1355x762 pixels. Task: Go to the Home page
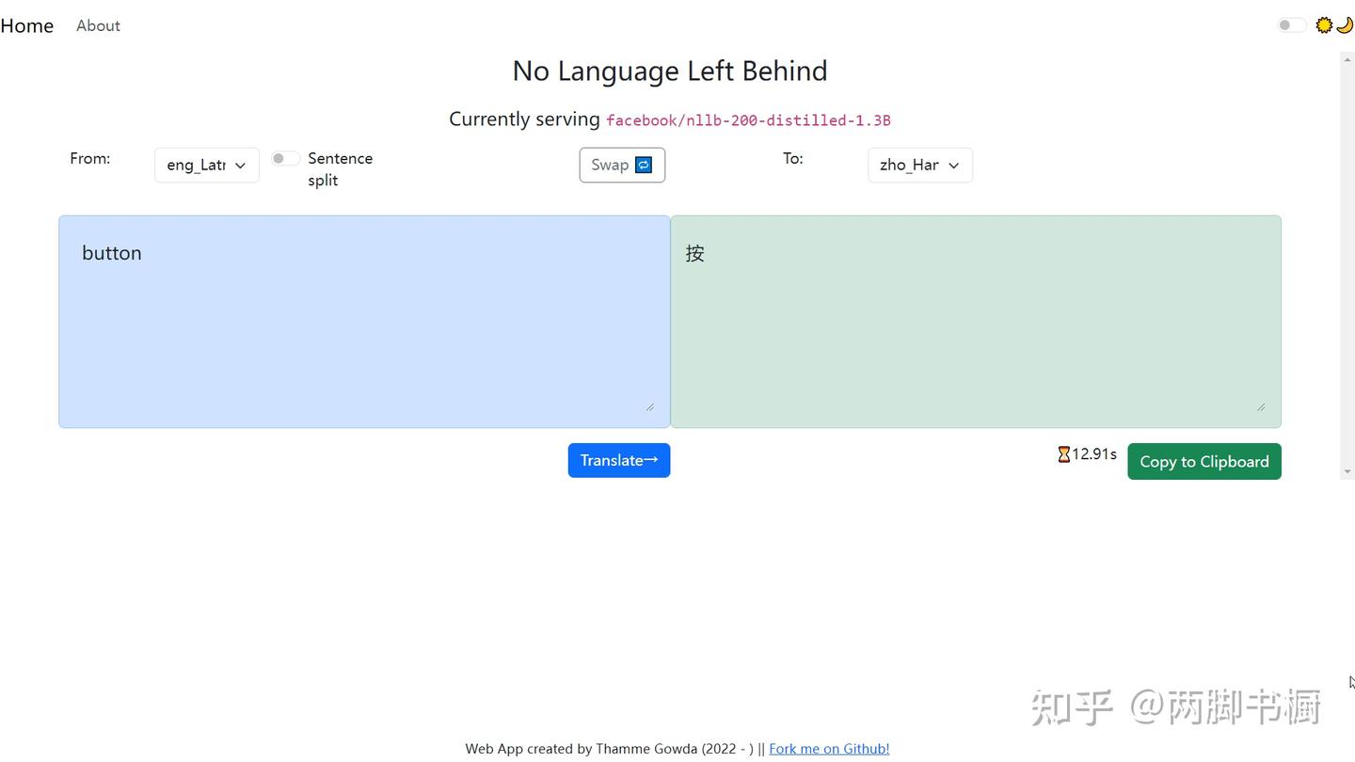pos(27,25)
